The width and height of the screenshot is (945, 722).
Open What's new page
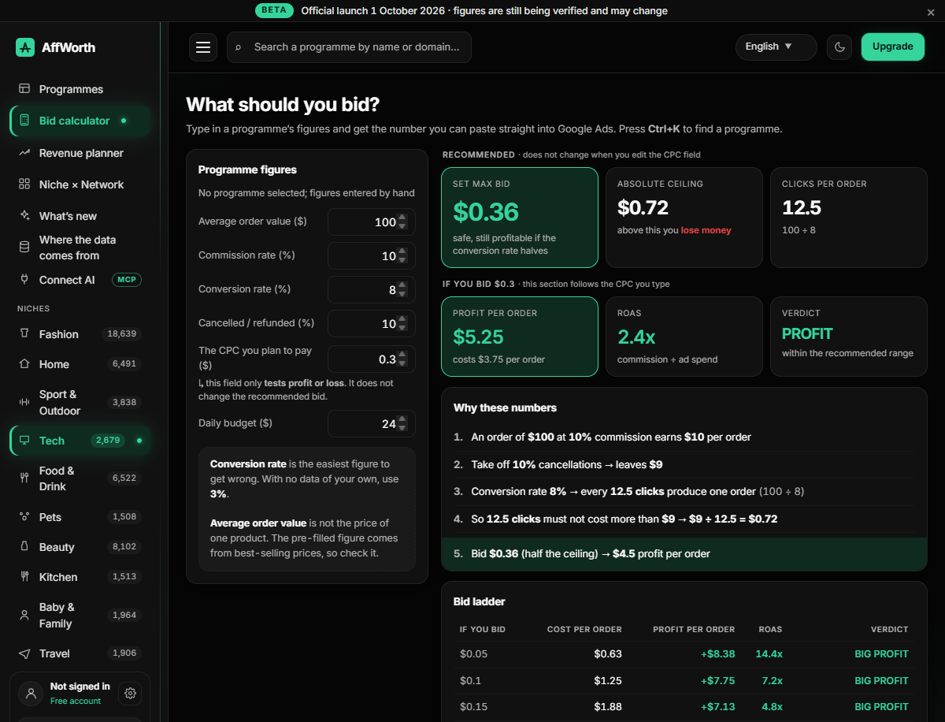click(79, 216)
